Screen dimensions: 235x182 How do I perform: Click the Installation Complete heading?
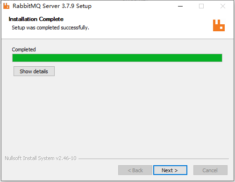click(36, 19)
